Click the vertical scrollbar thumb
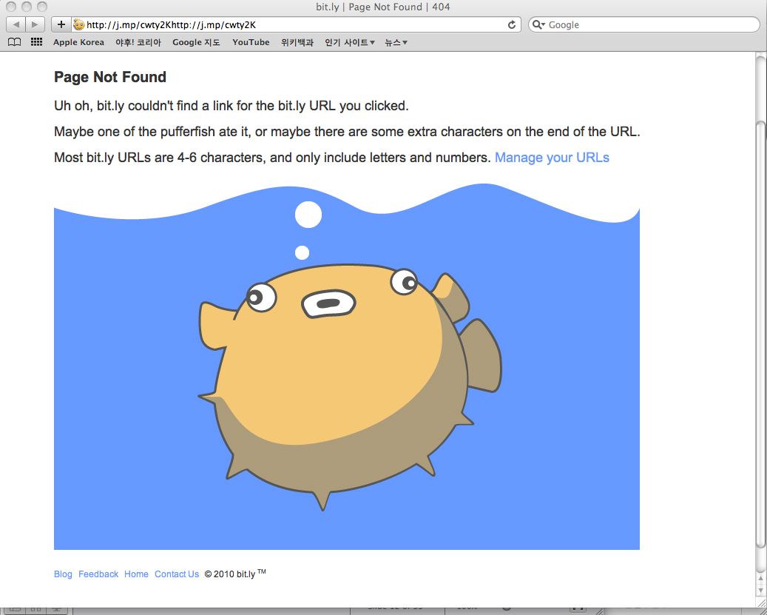Viewport: 767px width, 615px height. 760,335
